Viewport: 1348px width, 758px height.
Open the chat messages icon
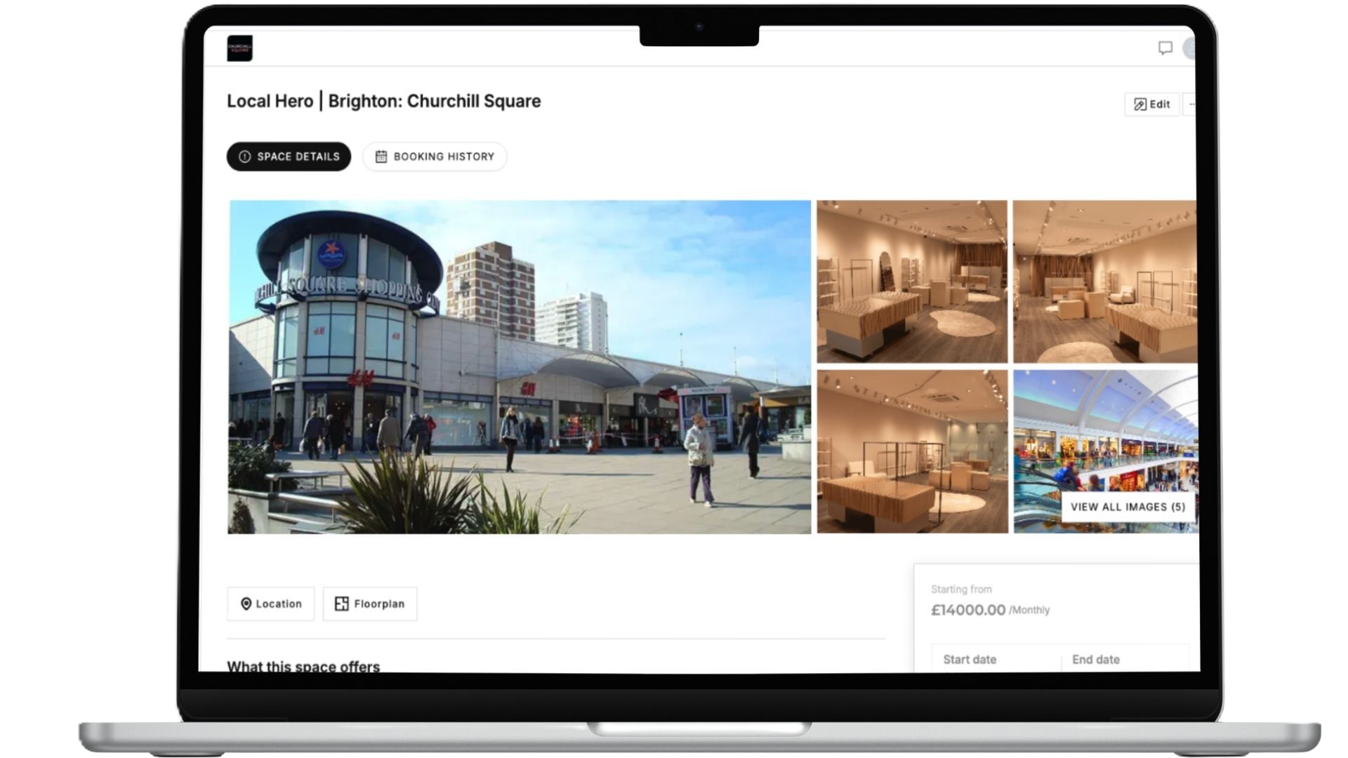pyautogui.click(x=1165, y=48)
